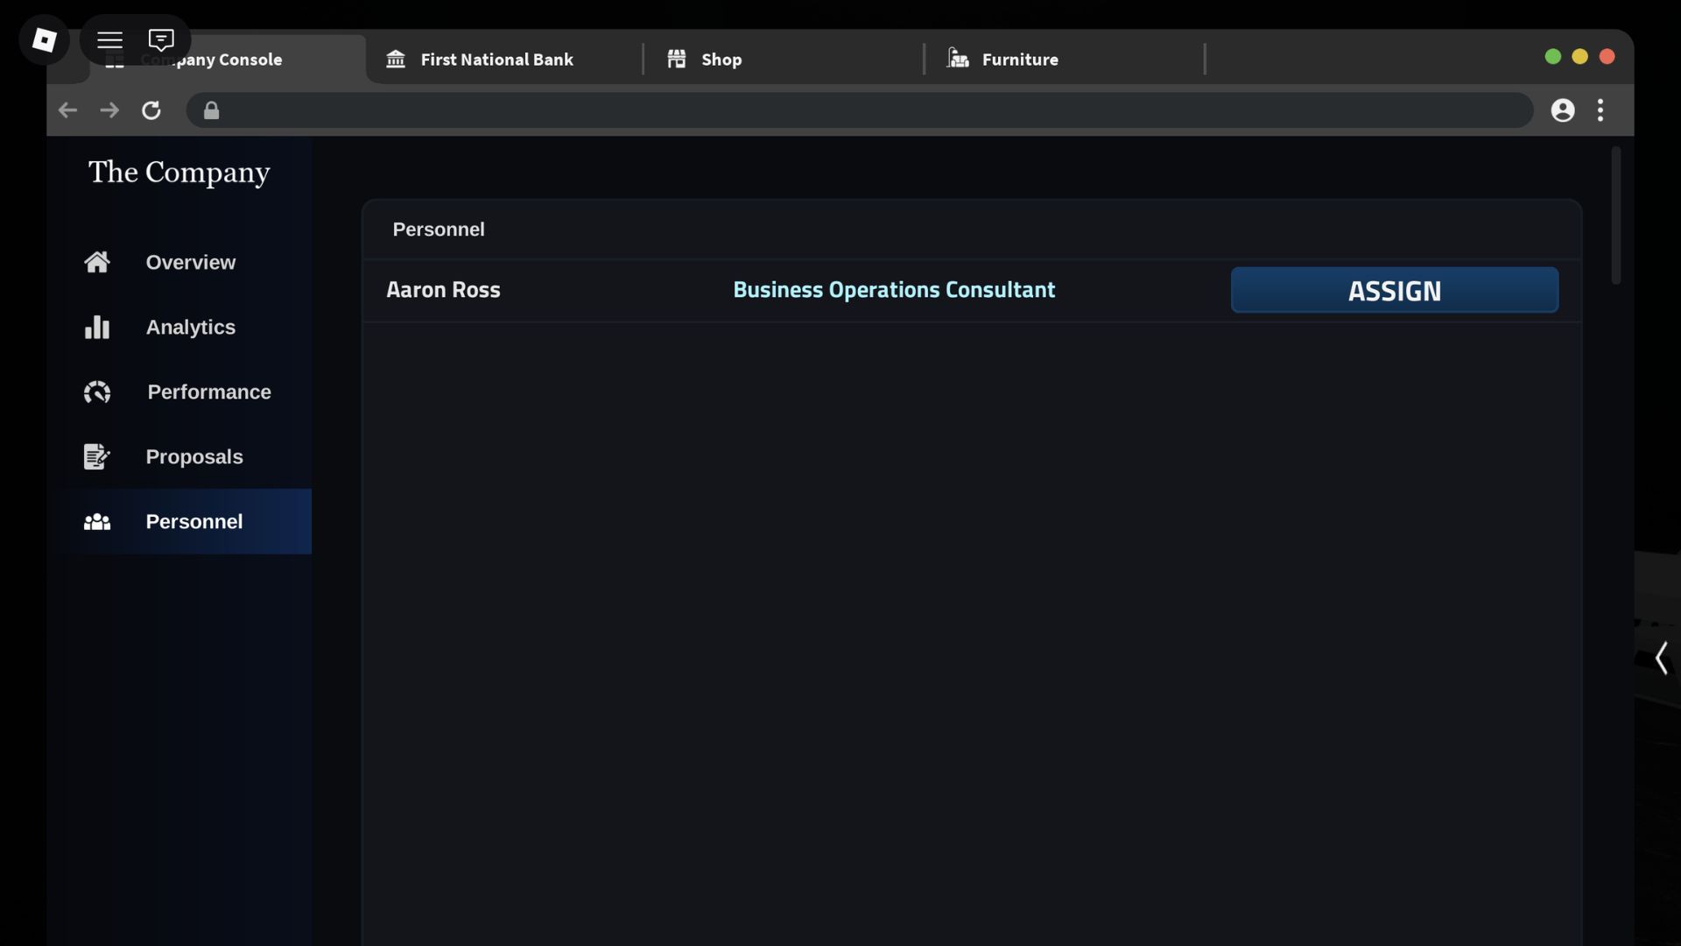Click The Company heading
1681x946 pixels.
click(x=179, y=173)
